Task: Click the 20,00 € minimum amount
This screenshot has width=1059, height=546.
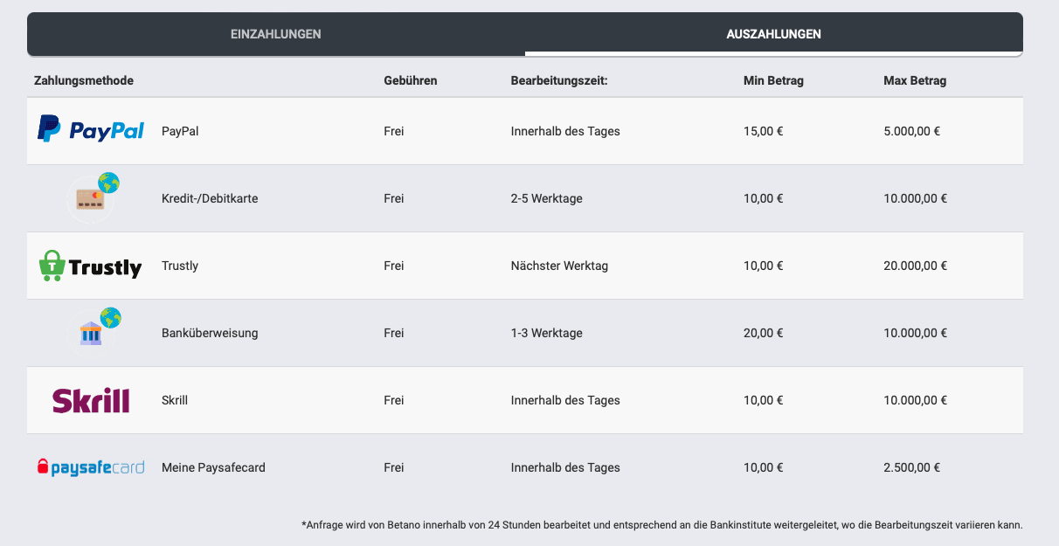Action: pyautogui.click(x=763, y=333)
